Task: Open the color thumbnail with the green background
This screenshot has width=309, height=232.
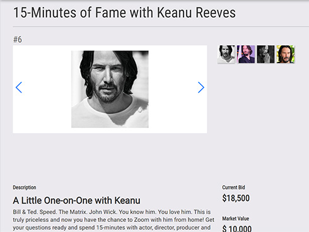Action: click(x=286, y=54)
